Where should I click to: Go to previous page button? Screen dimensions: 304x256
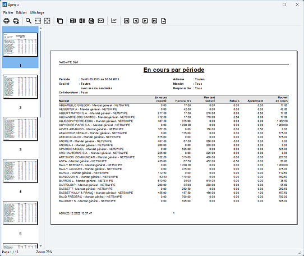[136, 21]
